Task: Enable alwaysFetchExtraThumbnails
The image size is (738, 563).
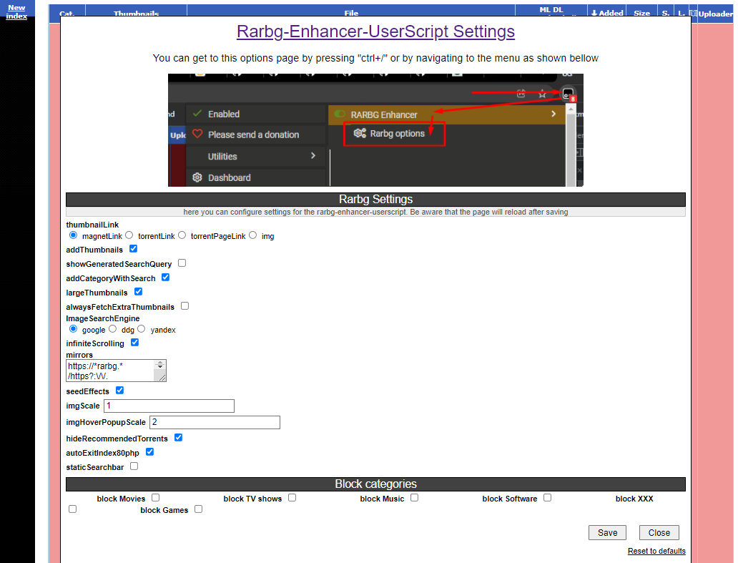Action: coord(185,306)
